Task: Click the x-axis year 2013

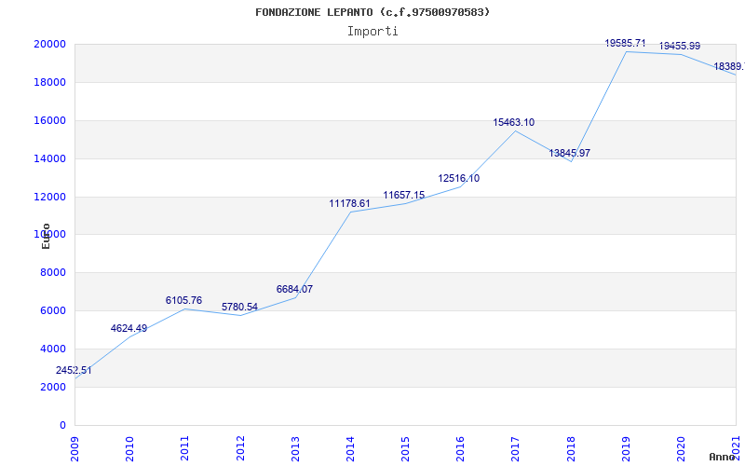Action: tap(295, 449)
